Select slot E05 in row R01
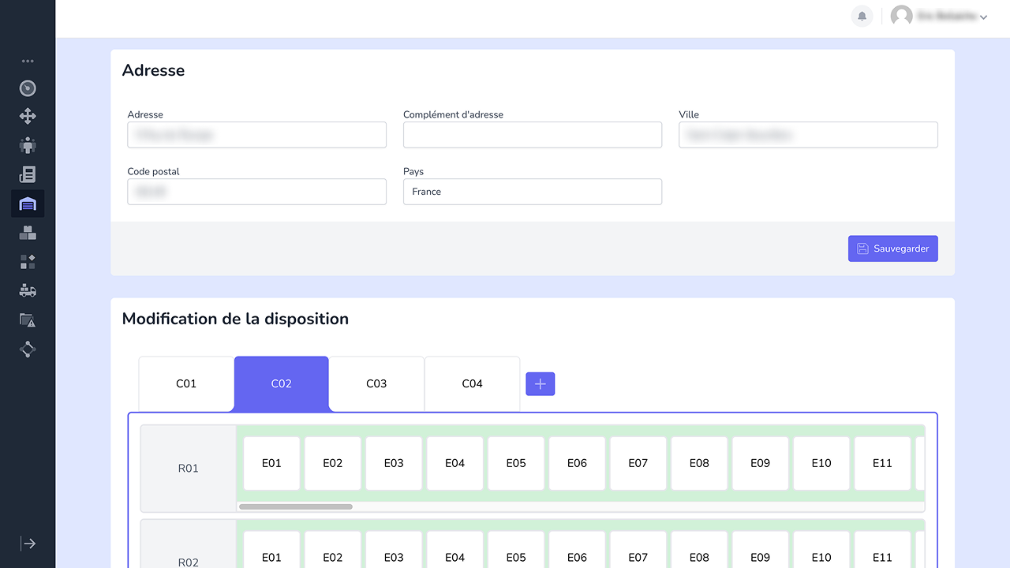This screenshot has height=568, width=1010. click(516, 463)
